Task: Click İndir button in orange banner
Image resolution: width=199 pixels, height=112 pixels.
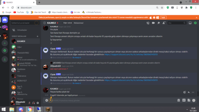Action: pyautogui.click(x=163, y=17)
